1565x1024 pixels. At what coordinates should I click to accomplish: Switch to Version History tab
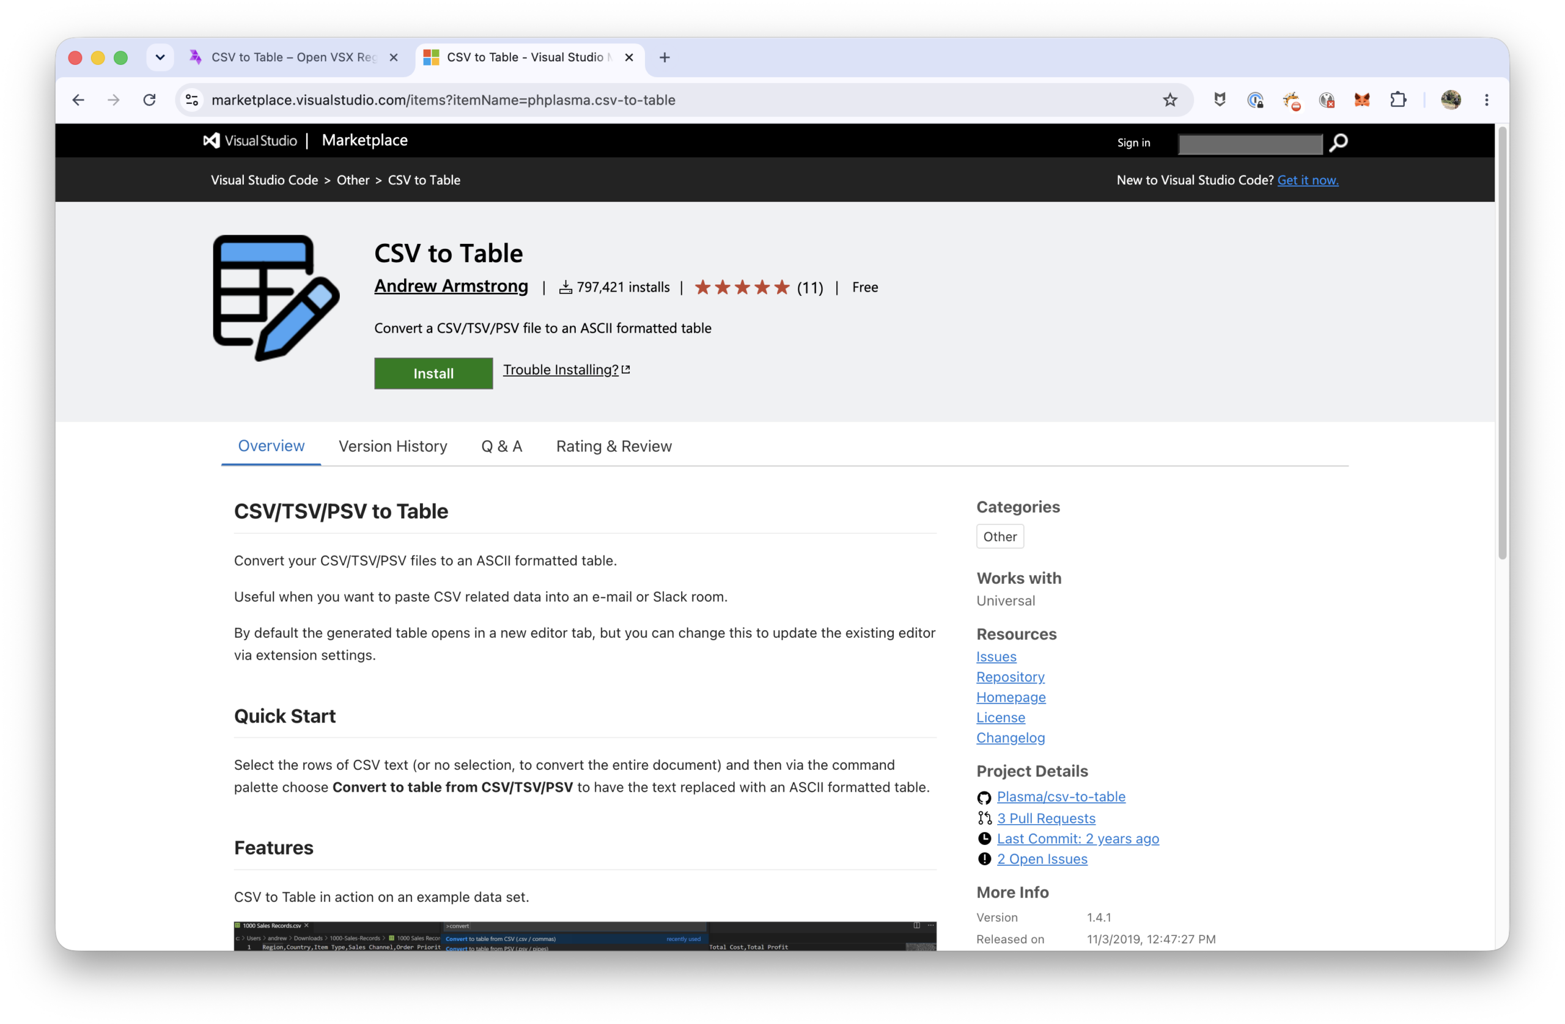click(392, 446)
